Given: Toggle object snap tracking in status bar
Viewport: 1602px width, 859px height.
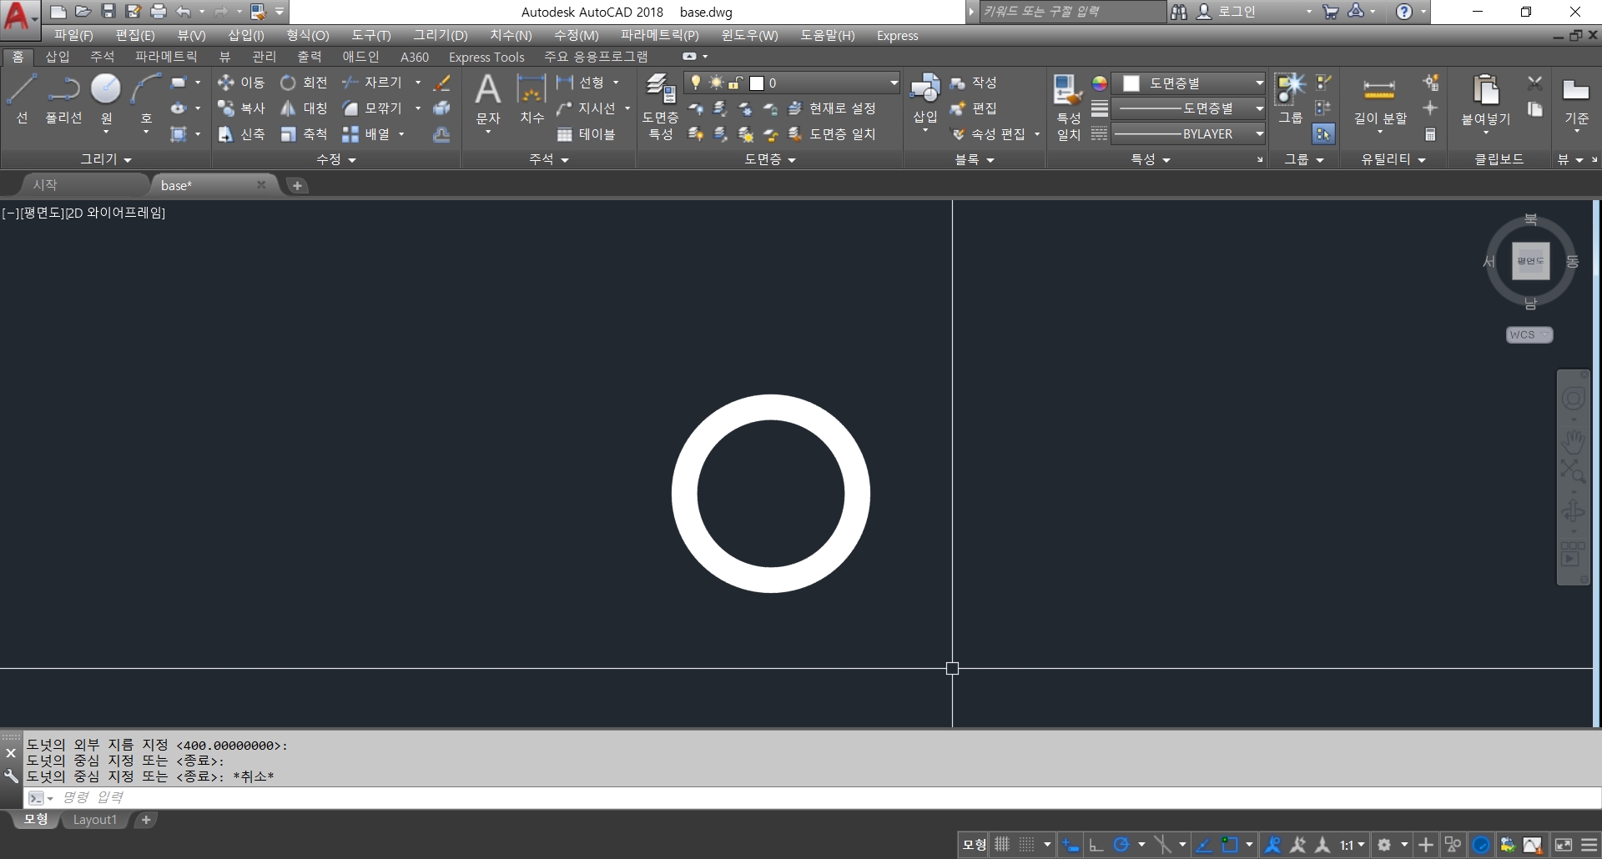Looking at the screenshot, I should 1203,845.
